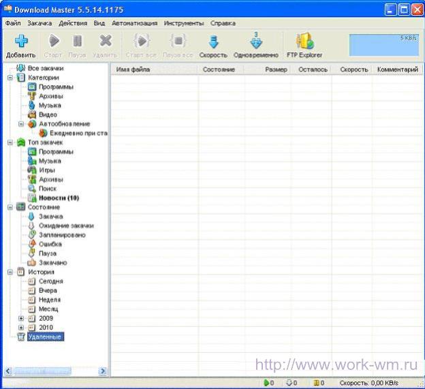This screenshot has width=425, height=389.
Task: Sort by Размер column header
Action: point(267,69)
